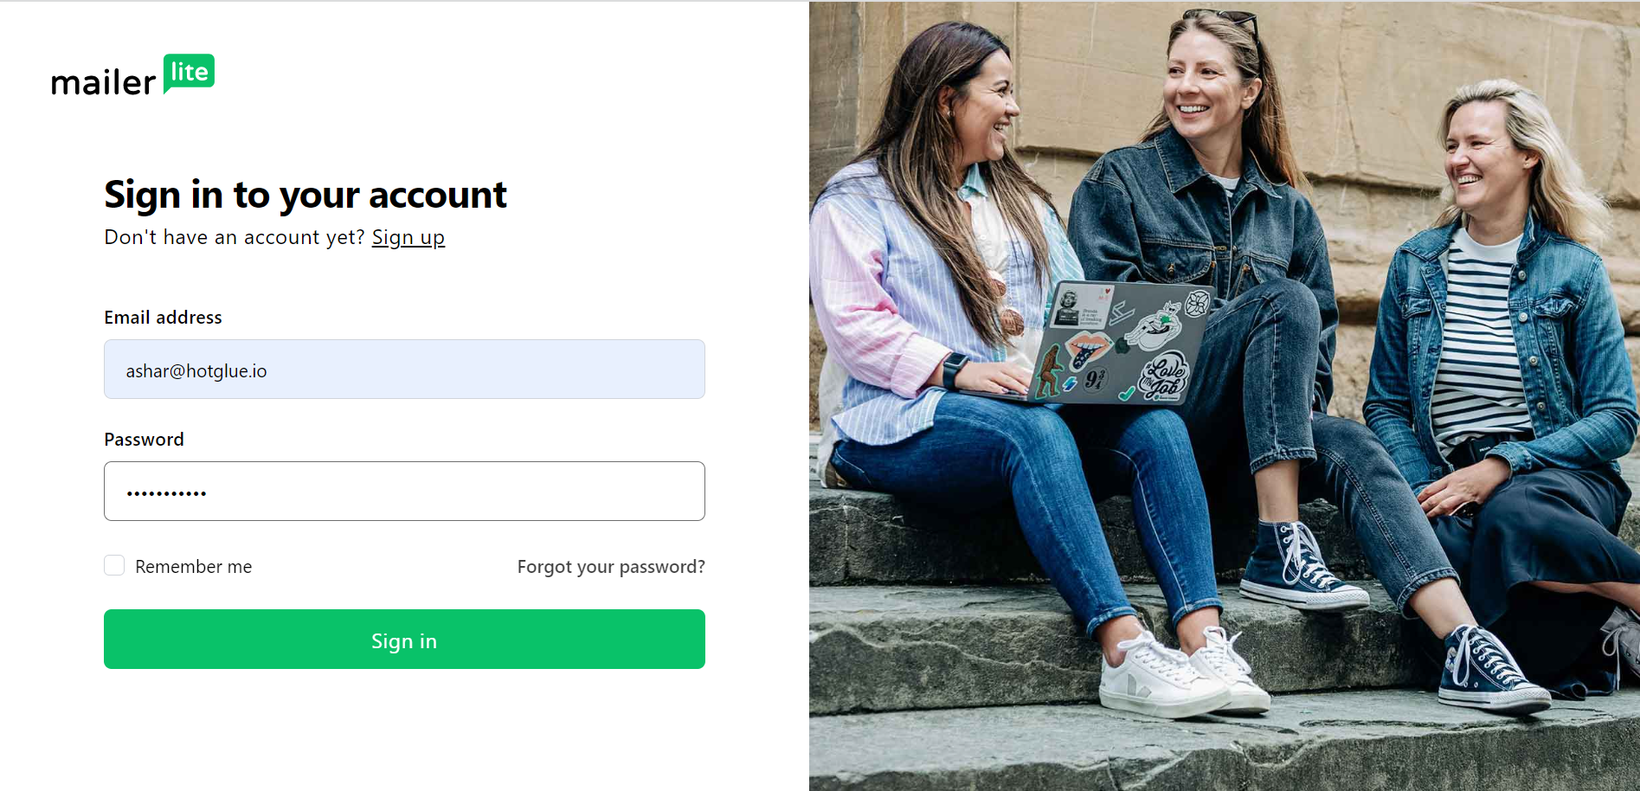1640x791 pixels.
Task: Click the "Email address" field label
Action: (x=163, y=318)
